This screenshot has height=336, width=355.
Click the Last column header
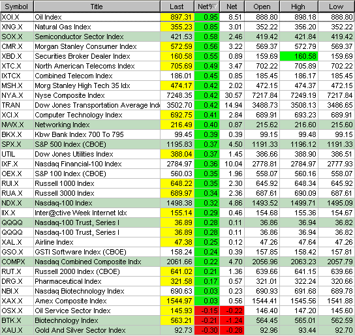click(177, 7)
